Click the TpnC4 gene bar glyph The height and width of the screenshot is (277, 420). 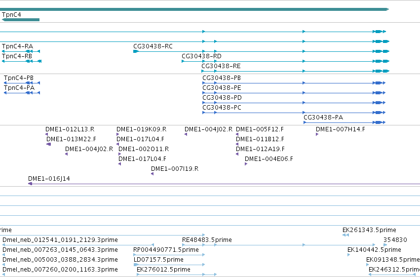(21, 20)
